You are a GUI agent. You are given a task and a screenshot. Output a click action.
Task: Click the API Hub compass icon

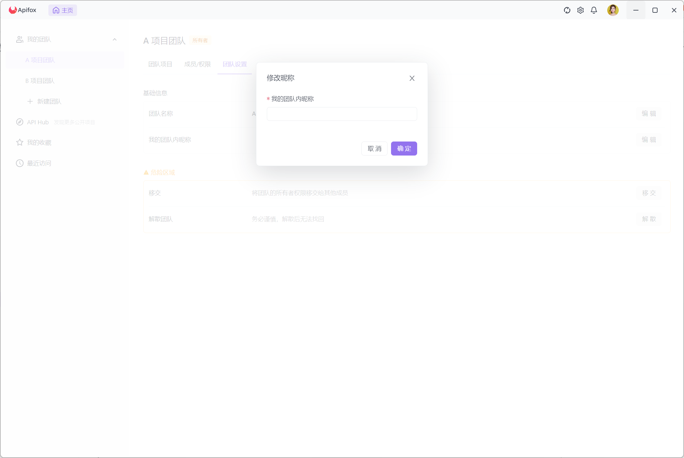pyautogui.click(x=20, y=122)
